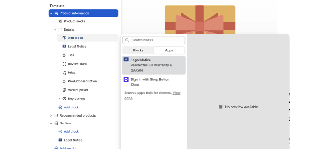Click the Title block text icon
This screenshot has height=149, width=336.
point(64,55)
